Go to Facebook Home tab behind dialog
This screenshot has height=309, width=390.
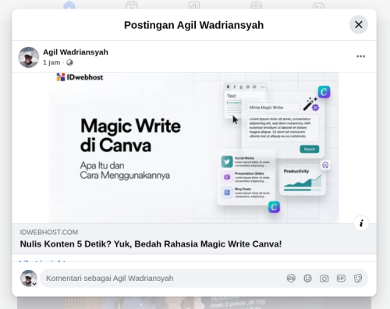coord(69,5)
